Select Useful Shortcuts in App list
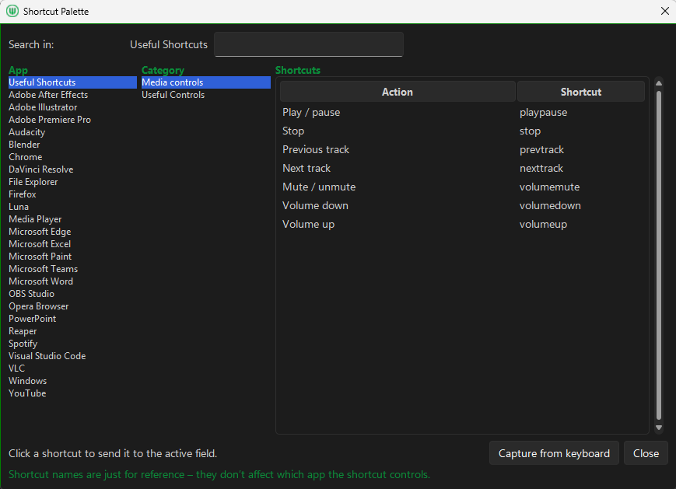This screenshot has width=676, height=489. [x=72, y=82]
